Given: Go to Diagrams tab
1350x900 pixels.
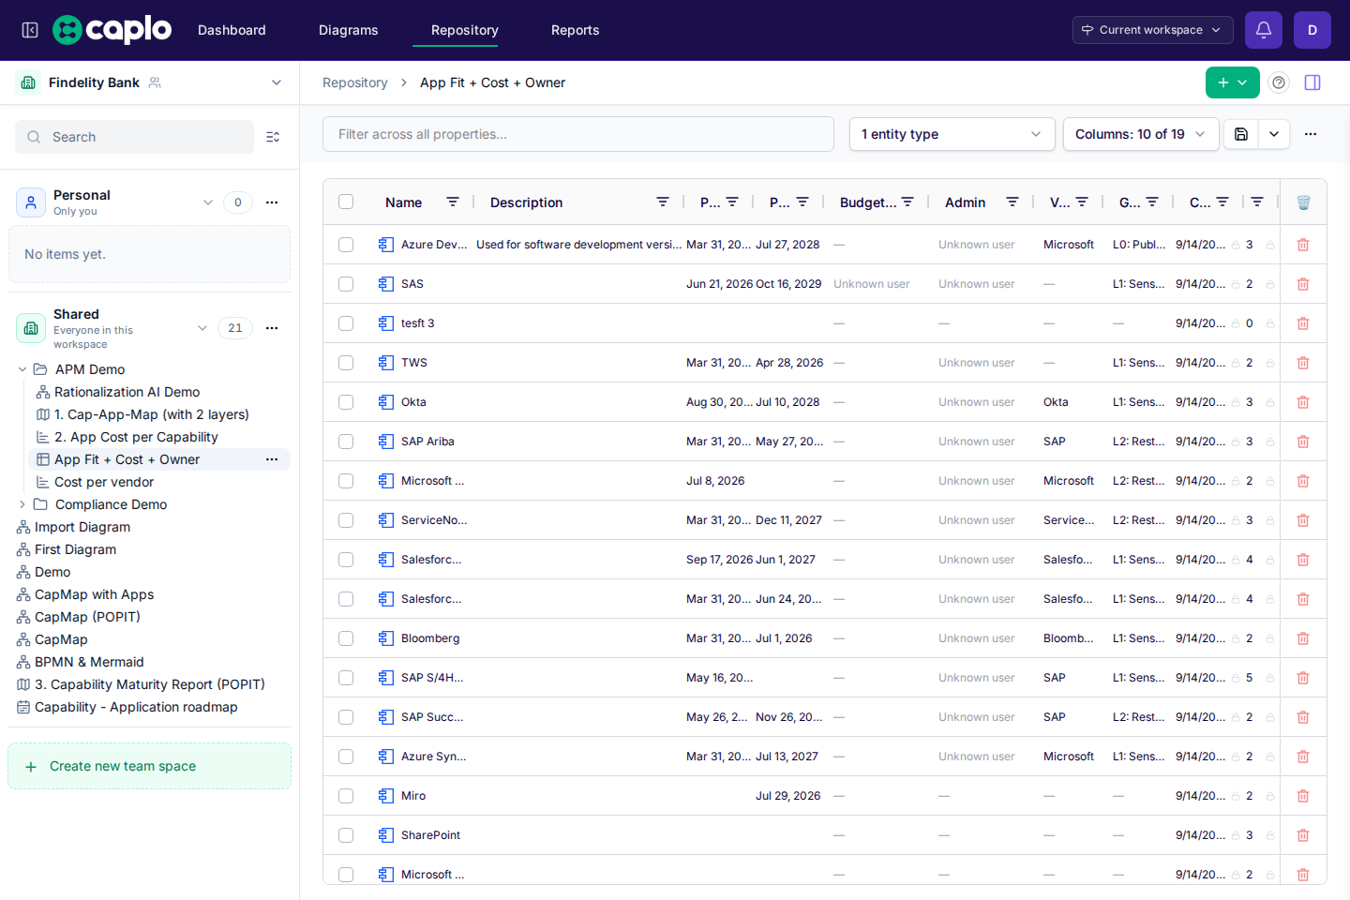Looking at the screenshot, I should pos(349,30).
